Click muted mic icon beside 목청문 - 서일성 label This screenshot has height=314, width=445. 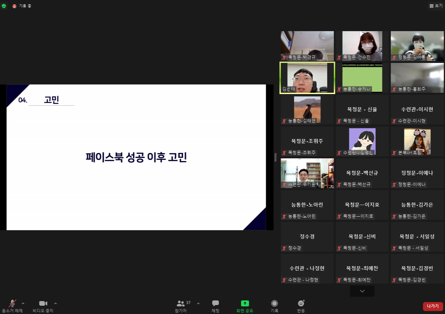394,248
